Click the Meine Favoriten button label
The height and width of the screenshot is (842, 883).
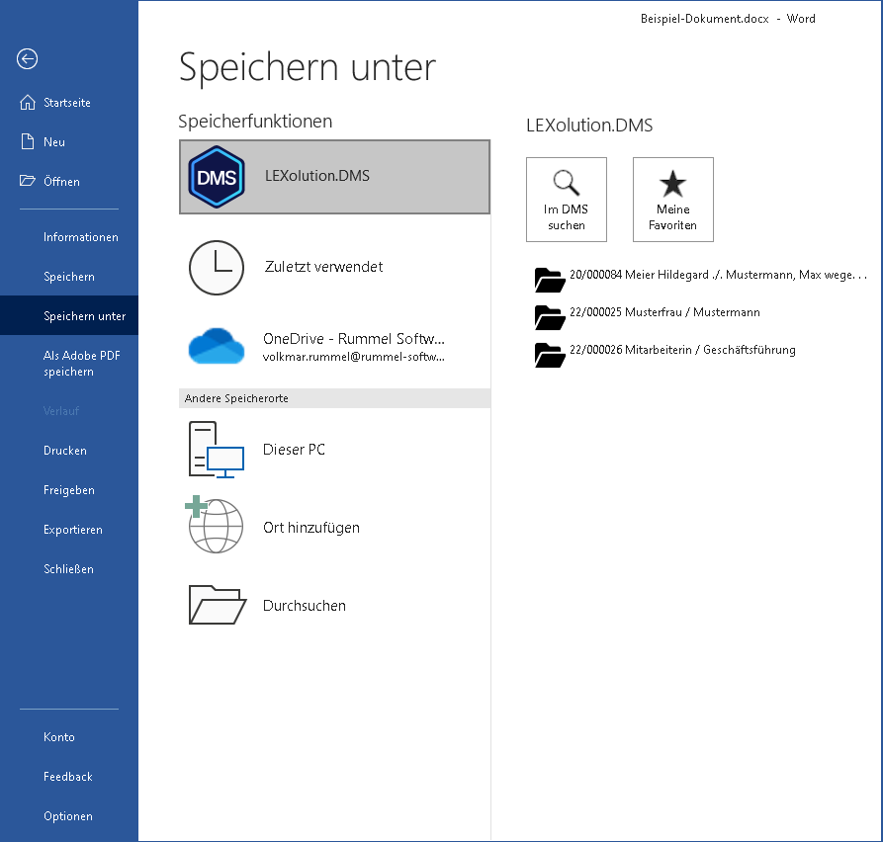(673, 217)
